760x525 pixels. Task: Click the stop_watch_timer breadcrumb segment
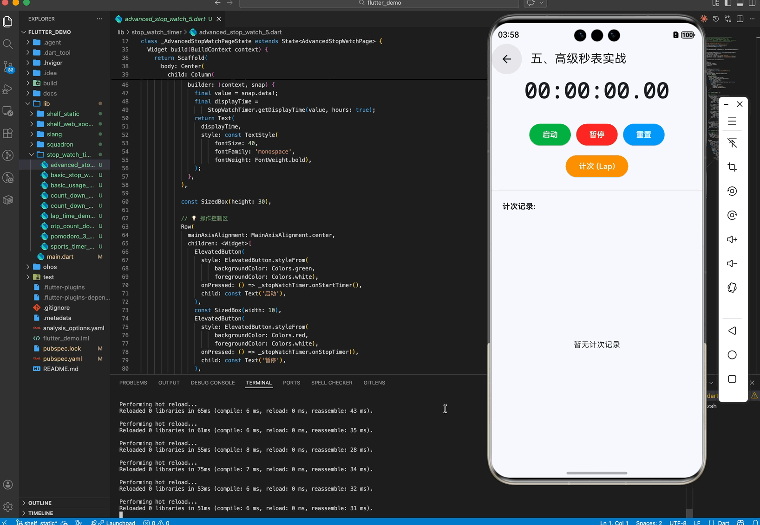(157, 32)
